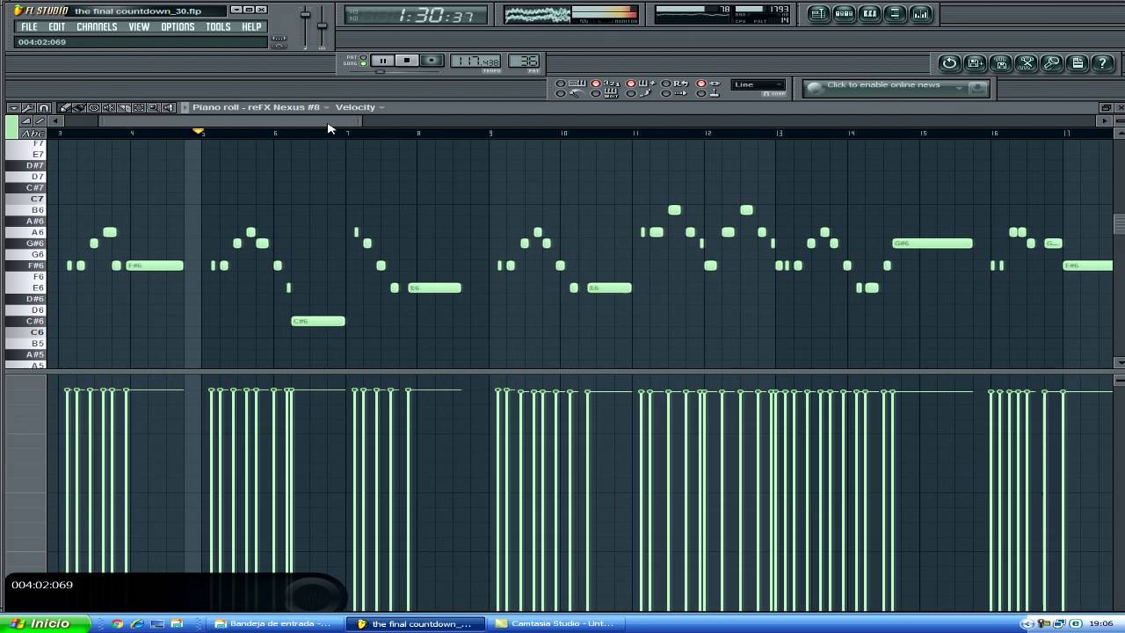Open the Velocity event editor dropdown
Screen dimensions: 1125x633
point(381,107)
